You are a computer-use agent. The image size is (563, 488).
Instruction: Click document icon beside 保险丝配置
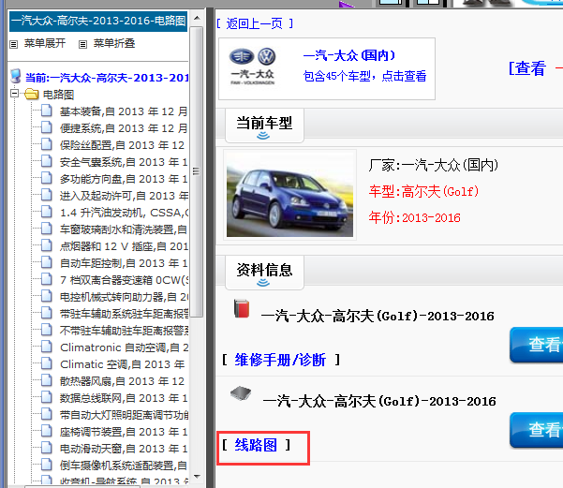(46, 144)
